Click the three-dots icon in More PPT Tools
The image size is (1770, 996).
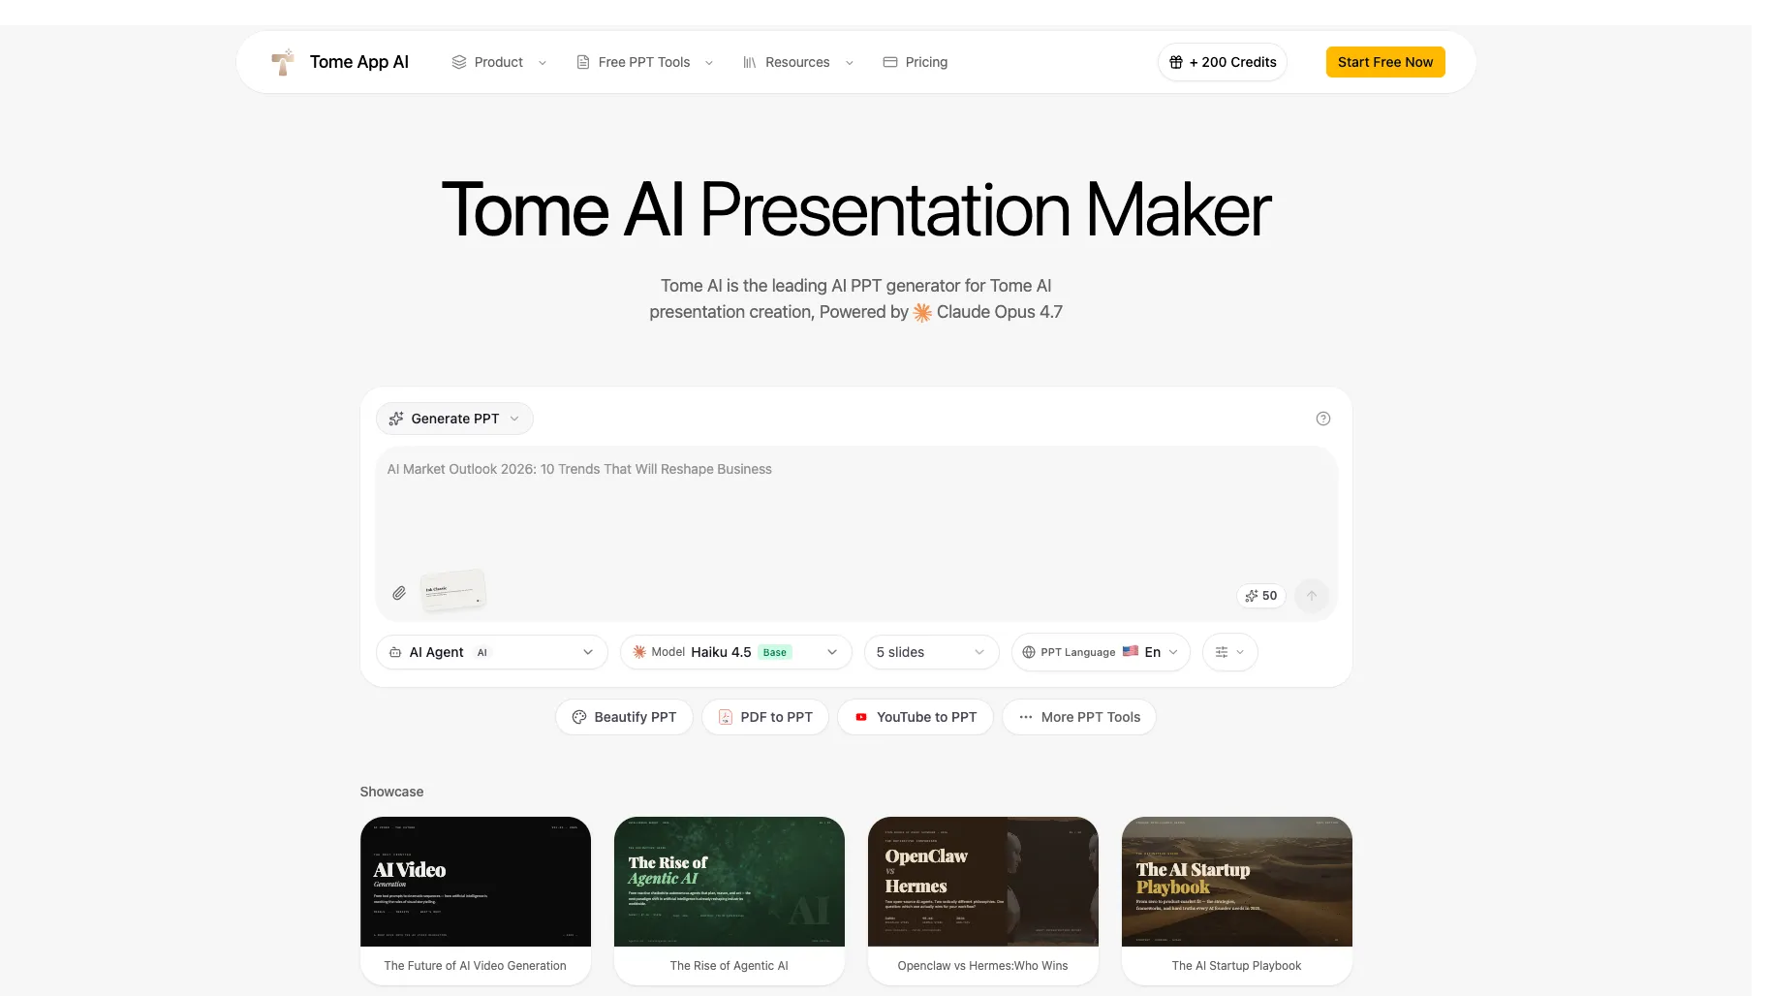point(1026,717)
